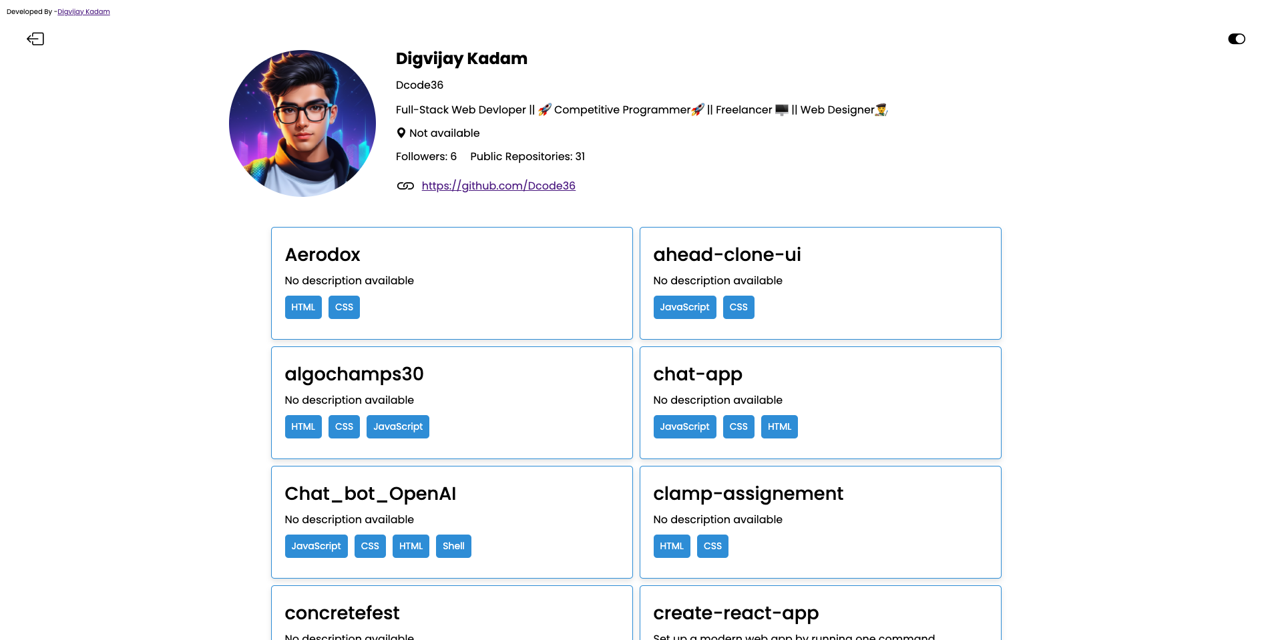1272x640 pixels.
Task: Open the Aerodox repository card
Action: coord(451,283)
